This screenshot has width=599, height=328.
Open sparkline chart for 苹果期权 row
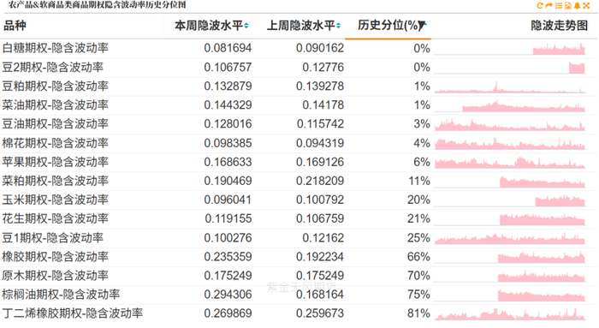510,163
